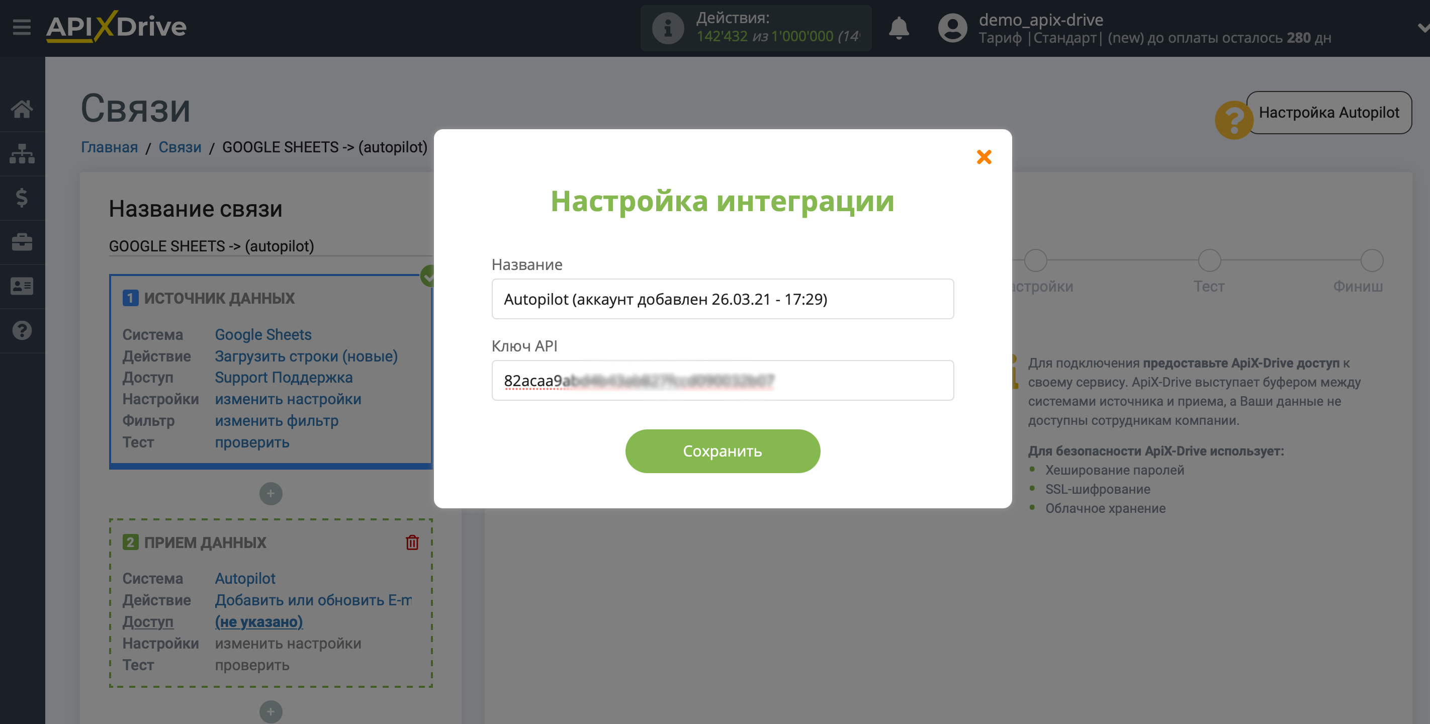The height and width of the screenshot is (724, 1430).
Task: Open the notifications bell
Action: [x=899, y=28]
